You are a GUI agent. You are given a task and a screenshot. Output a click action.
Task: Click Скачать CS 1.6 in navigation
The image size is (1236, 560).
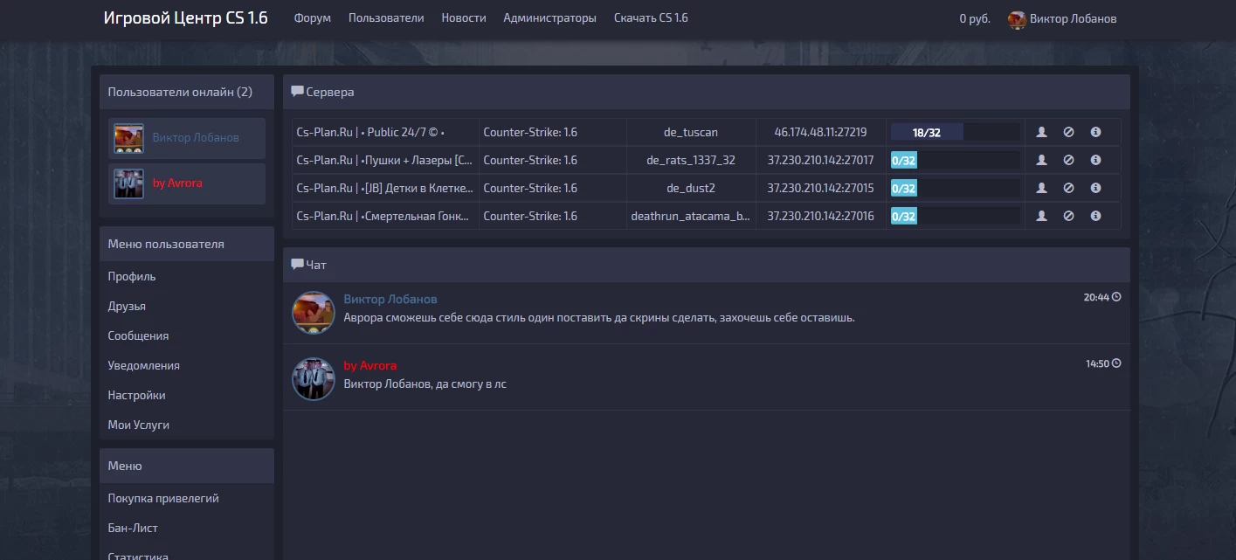click(x=651, y=18)
